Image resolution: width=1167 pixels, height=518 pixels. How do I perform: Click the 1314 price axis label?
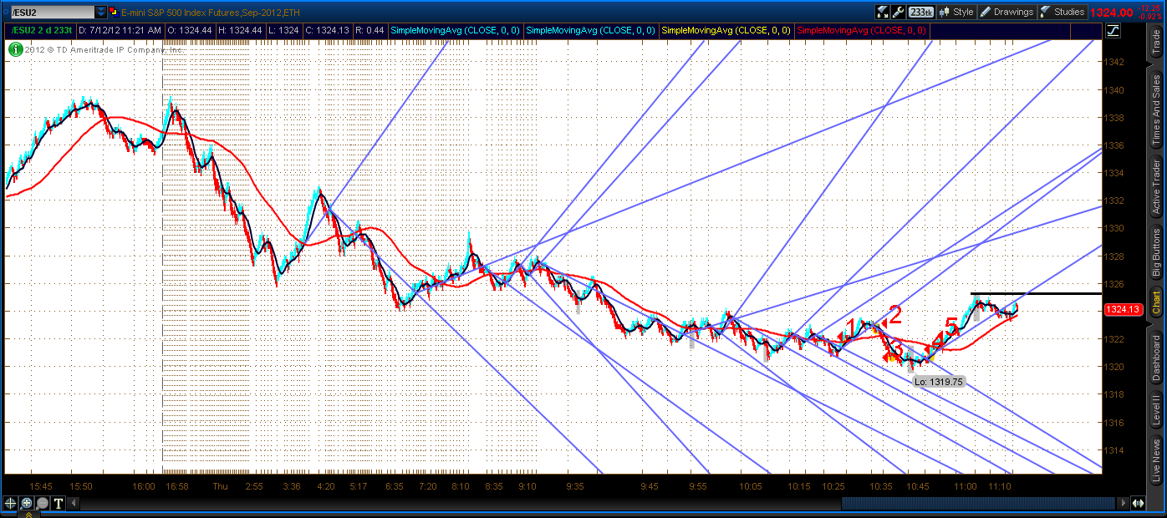click(1113, 449)
